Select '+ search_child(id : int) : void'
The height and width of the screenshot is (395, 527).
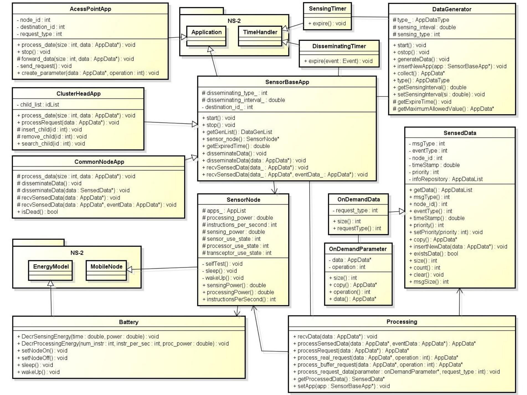(51, 144)
